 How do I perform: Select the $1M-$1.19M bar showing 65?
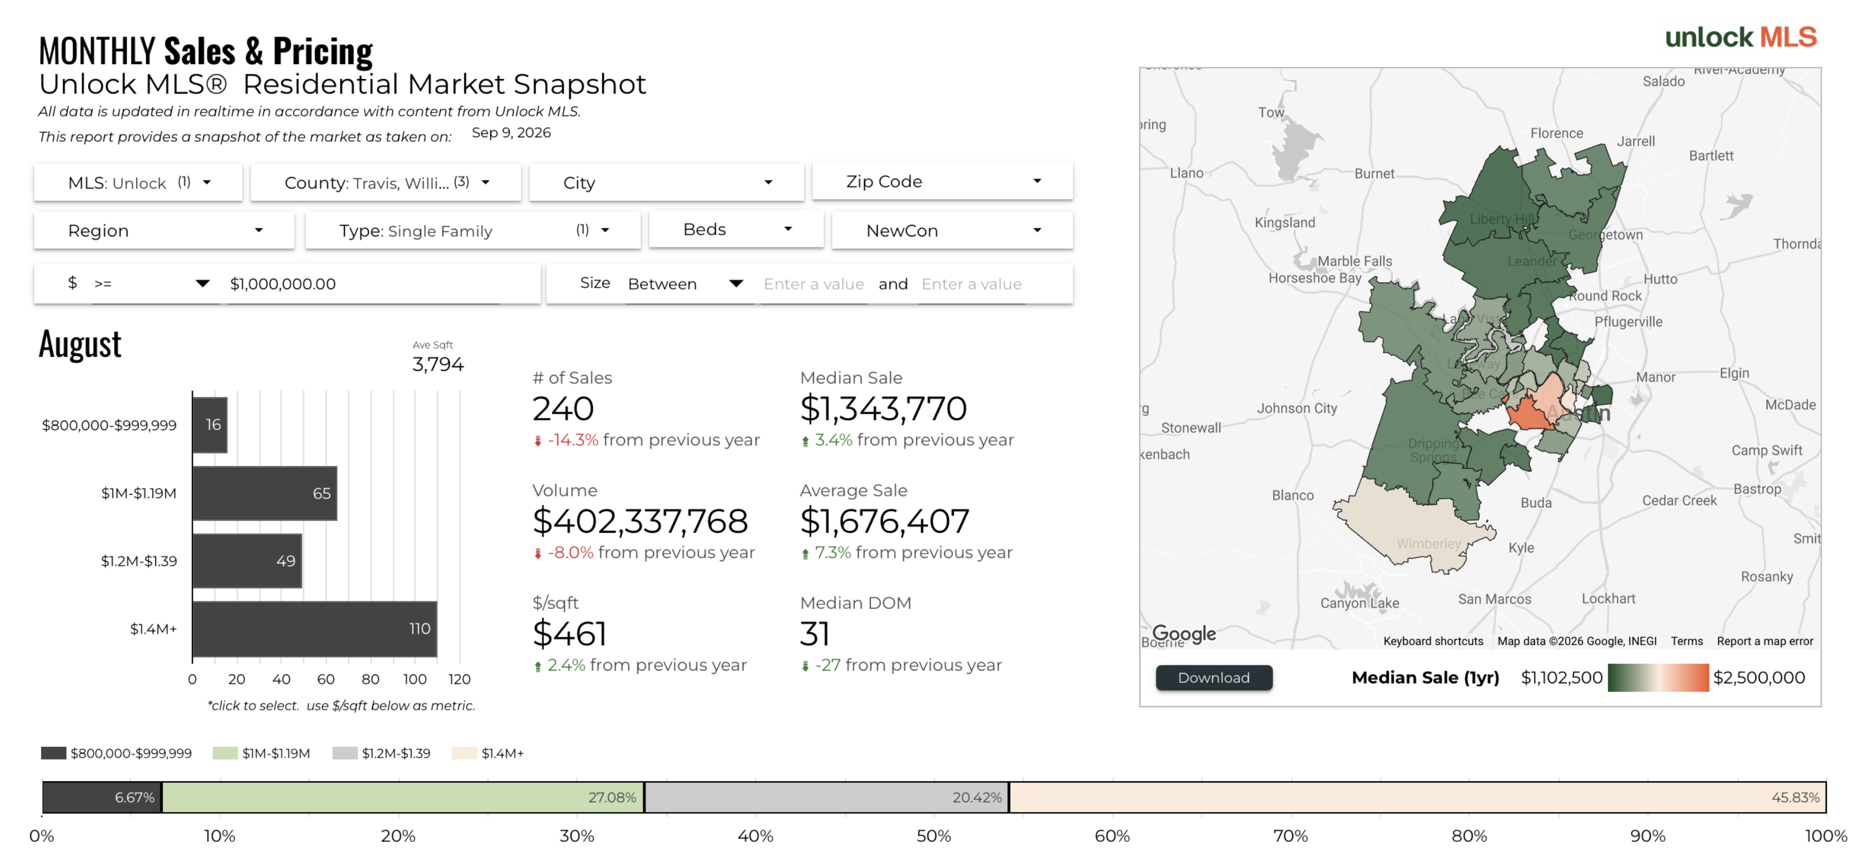tap(265, 493)
